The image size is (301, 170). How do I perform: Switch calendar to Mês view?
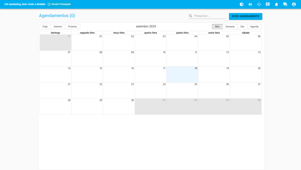click(217, 27)
